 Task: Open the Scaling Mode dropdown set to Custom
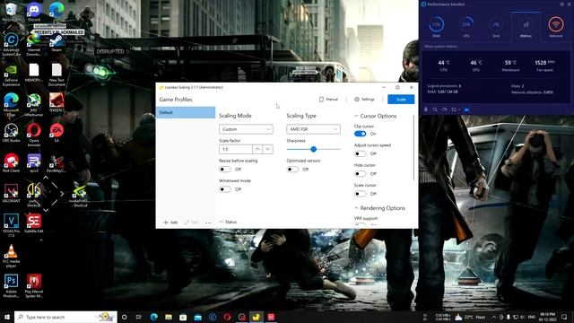coord(246,129)
